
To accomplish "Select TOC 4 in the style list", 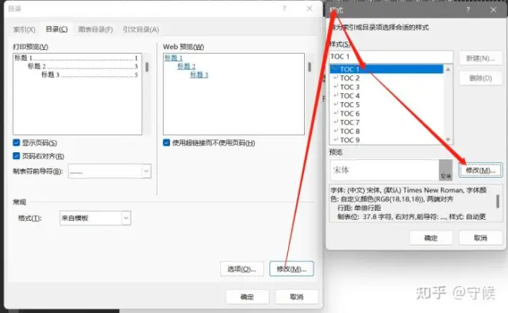I will click(x=387, y=96).
